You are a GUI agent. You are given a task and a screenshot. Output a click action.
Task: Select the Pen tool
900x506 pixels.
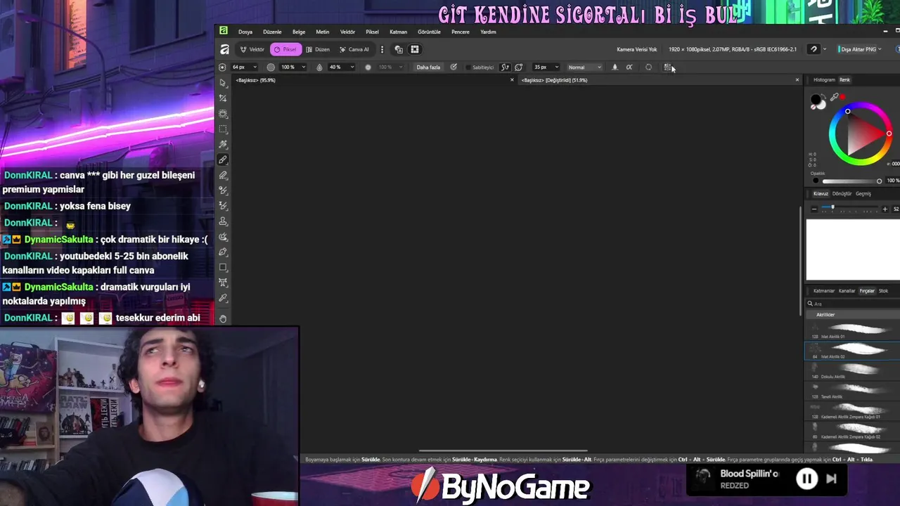[x=223, y=252]
